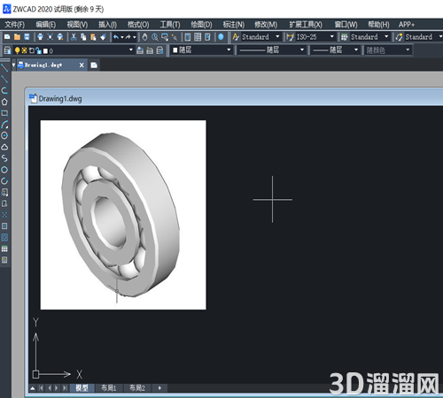Click the Copy icon in toolbar
The width and height of the screenshot is (443, 398).
[83, 37]
